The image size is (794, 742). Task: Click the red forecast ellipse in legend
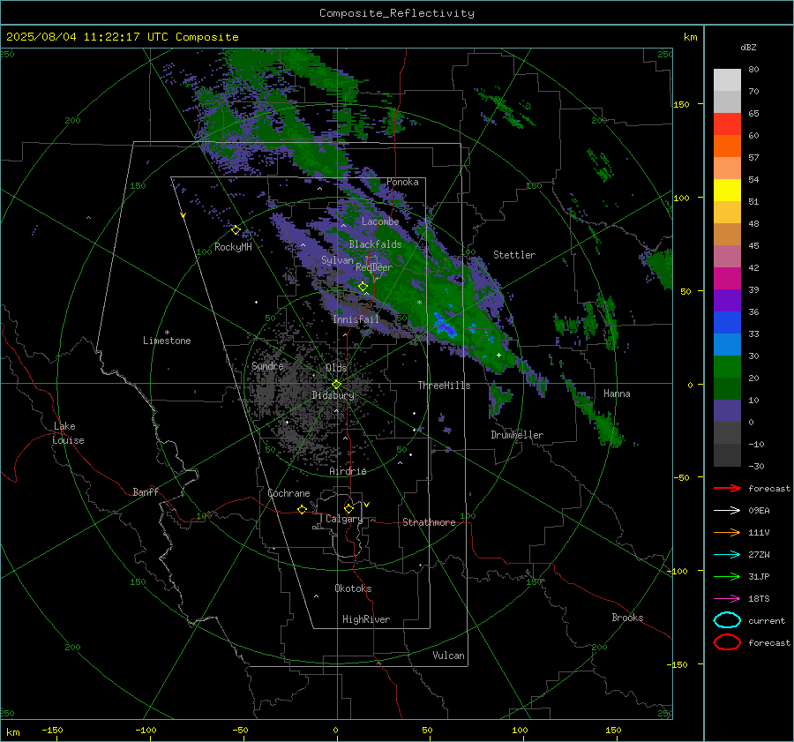[x=727, y=642]
